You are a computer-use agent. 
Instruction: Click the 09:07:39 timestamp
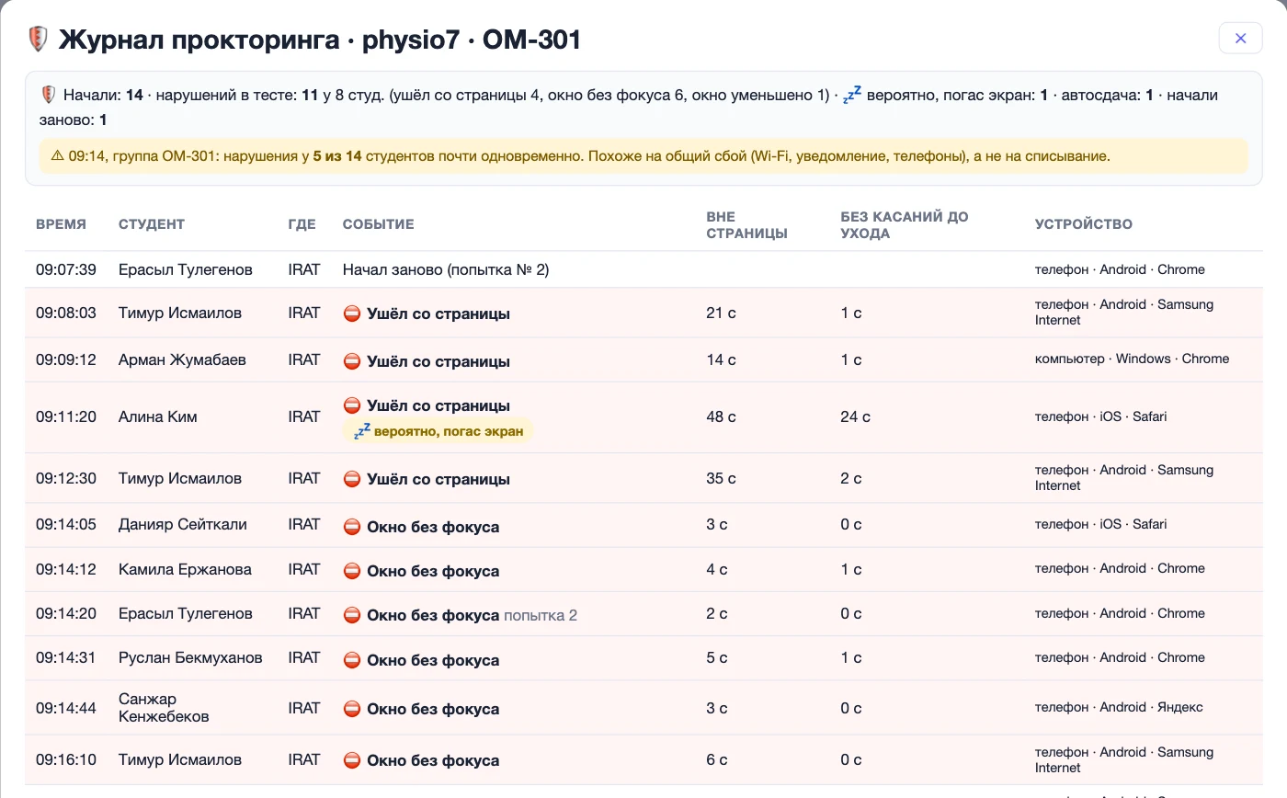66,269
